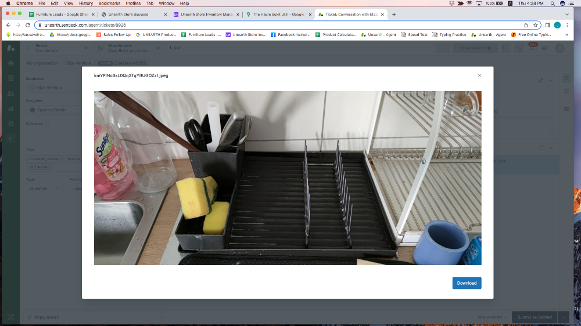Open Zendesk home icon in sidebar
This screenshot has width=581, height=326.
(10, 63)
